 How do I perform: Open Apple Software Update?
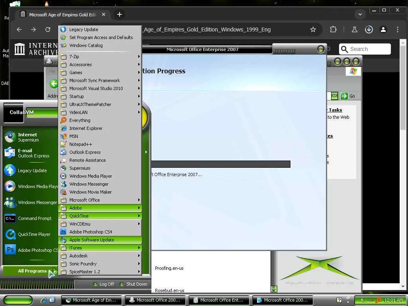[100, 240]
